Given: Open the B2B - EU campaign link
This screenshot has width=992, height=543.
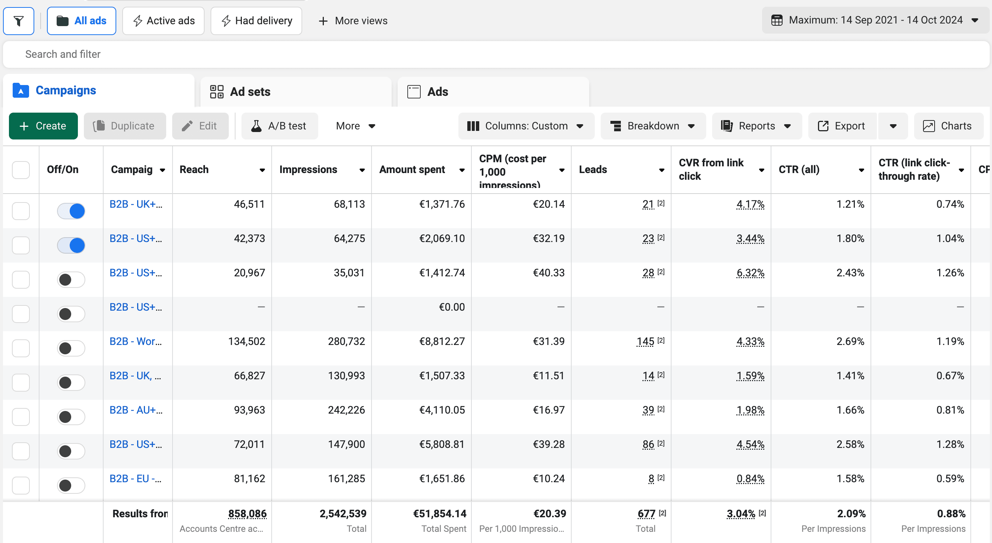Looking at the screenshot, I should click(x=135, y=478).
